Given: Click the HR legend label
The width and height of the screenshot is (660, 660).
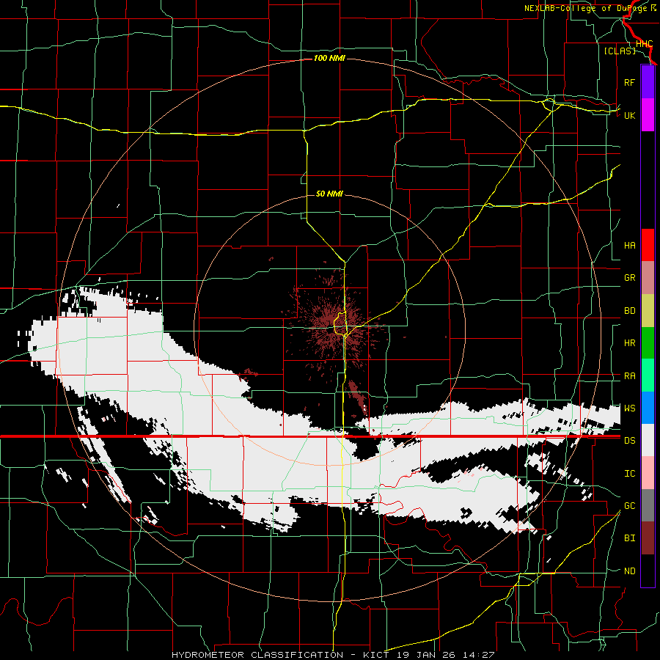Looking at the screenshot, I should pyautogui.click(x=630, y=343).
